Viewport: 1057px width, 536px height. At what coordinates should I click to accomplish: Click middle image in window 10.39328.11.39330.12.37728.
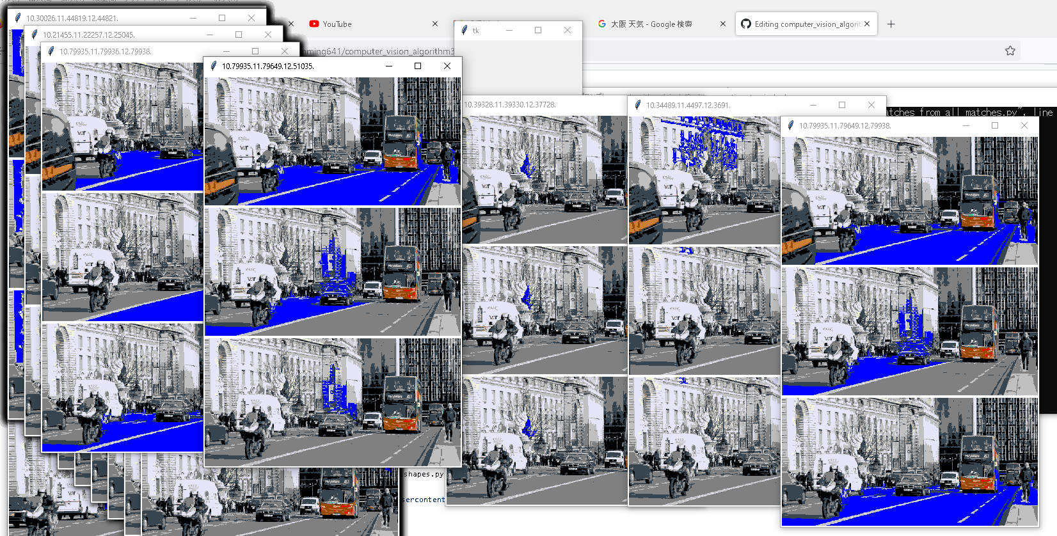tap(544, 310)
